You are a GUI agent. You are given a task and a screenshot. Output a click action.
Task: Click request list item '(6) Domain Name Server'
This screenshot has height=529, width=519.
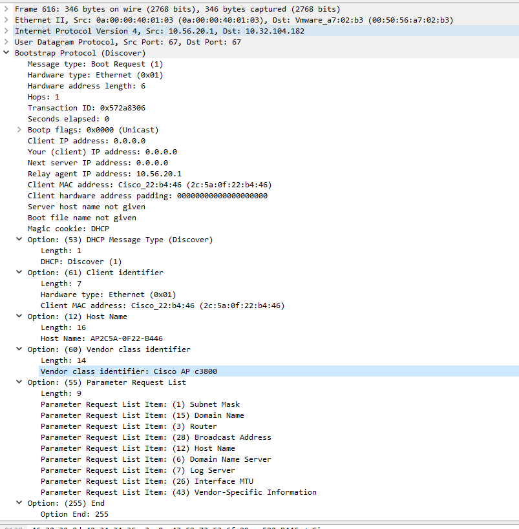(156, 459)
